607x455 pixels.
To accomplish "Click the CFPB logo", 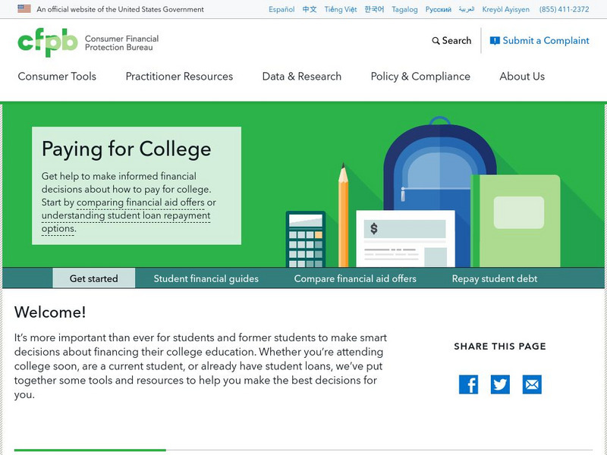I will click(x=48, y=42).
